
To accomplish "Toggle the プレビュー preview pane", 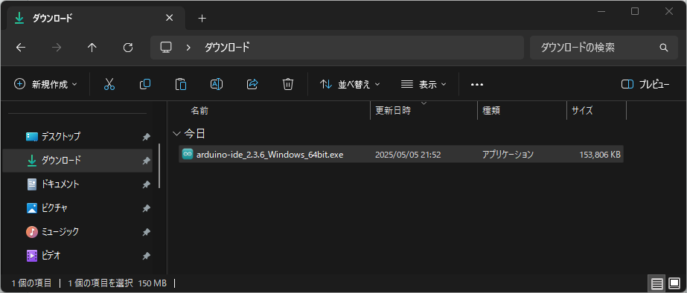I will [x=645, y=84].
